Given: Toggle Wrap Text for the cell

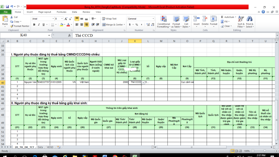Looking at the screenshot, I should (x=109, y=19).
